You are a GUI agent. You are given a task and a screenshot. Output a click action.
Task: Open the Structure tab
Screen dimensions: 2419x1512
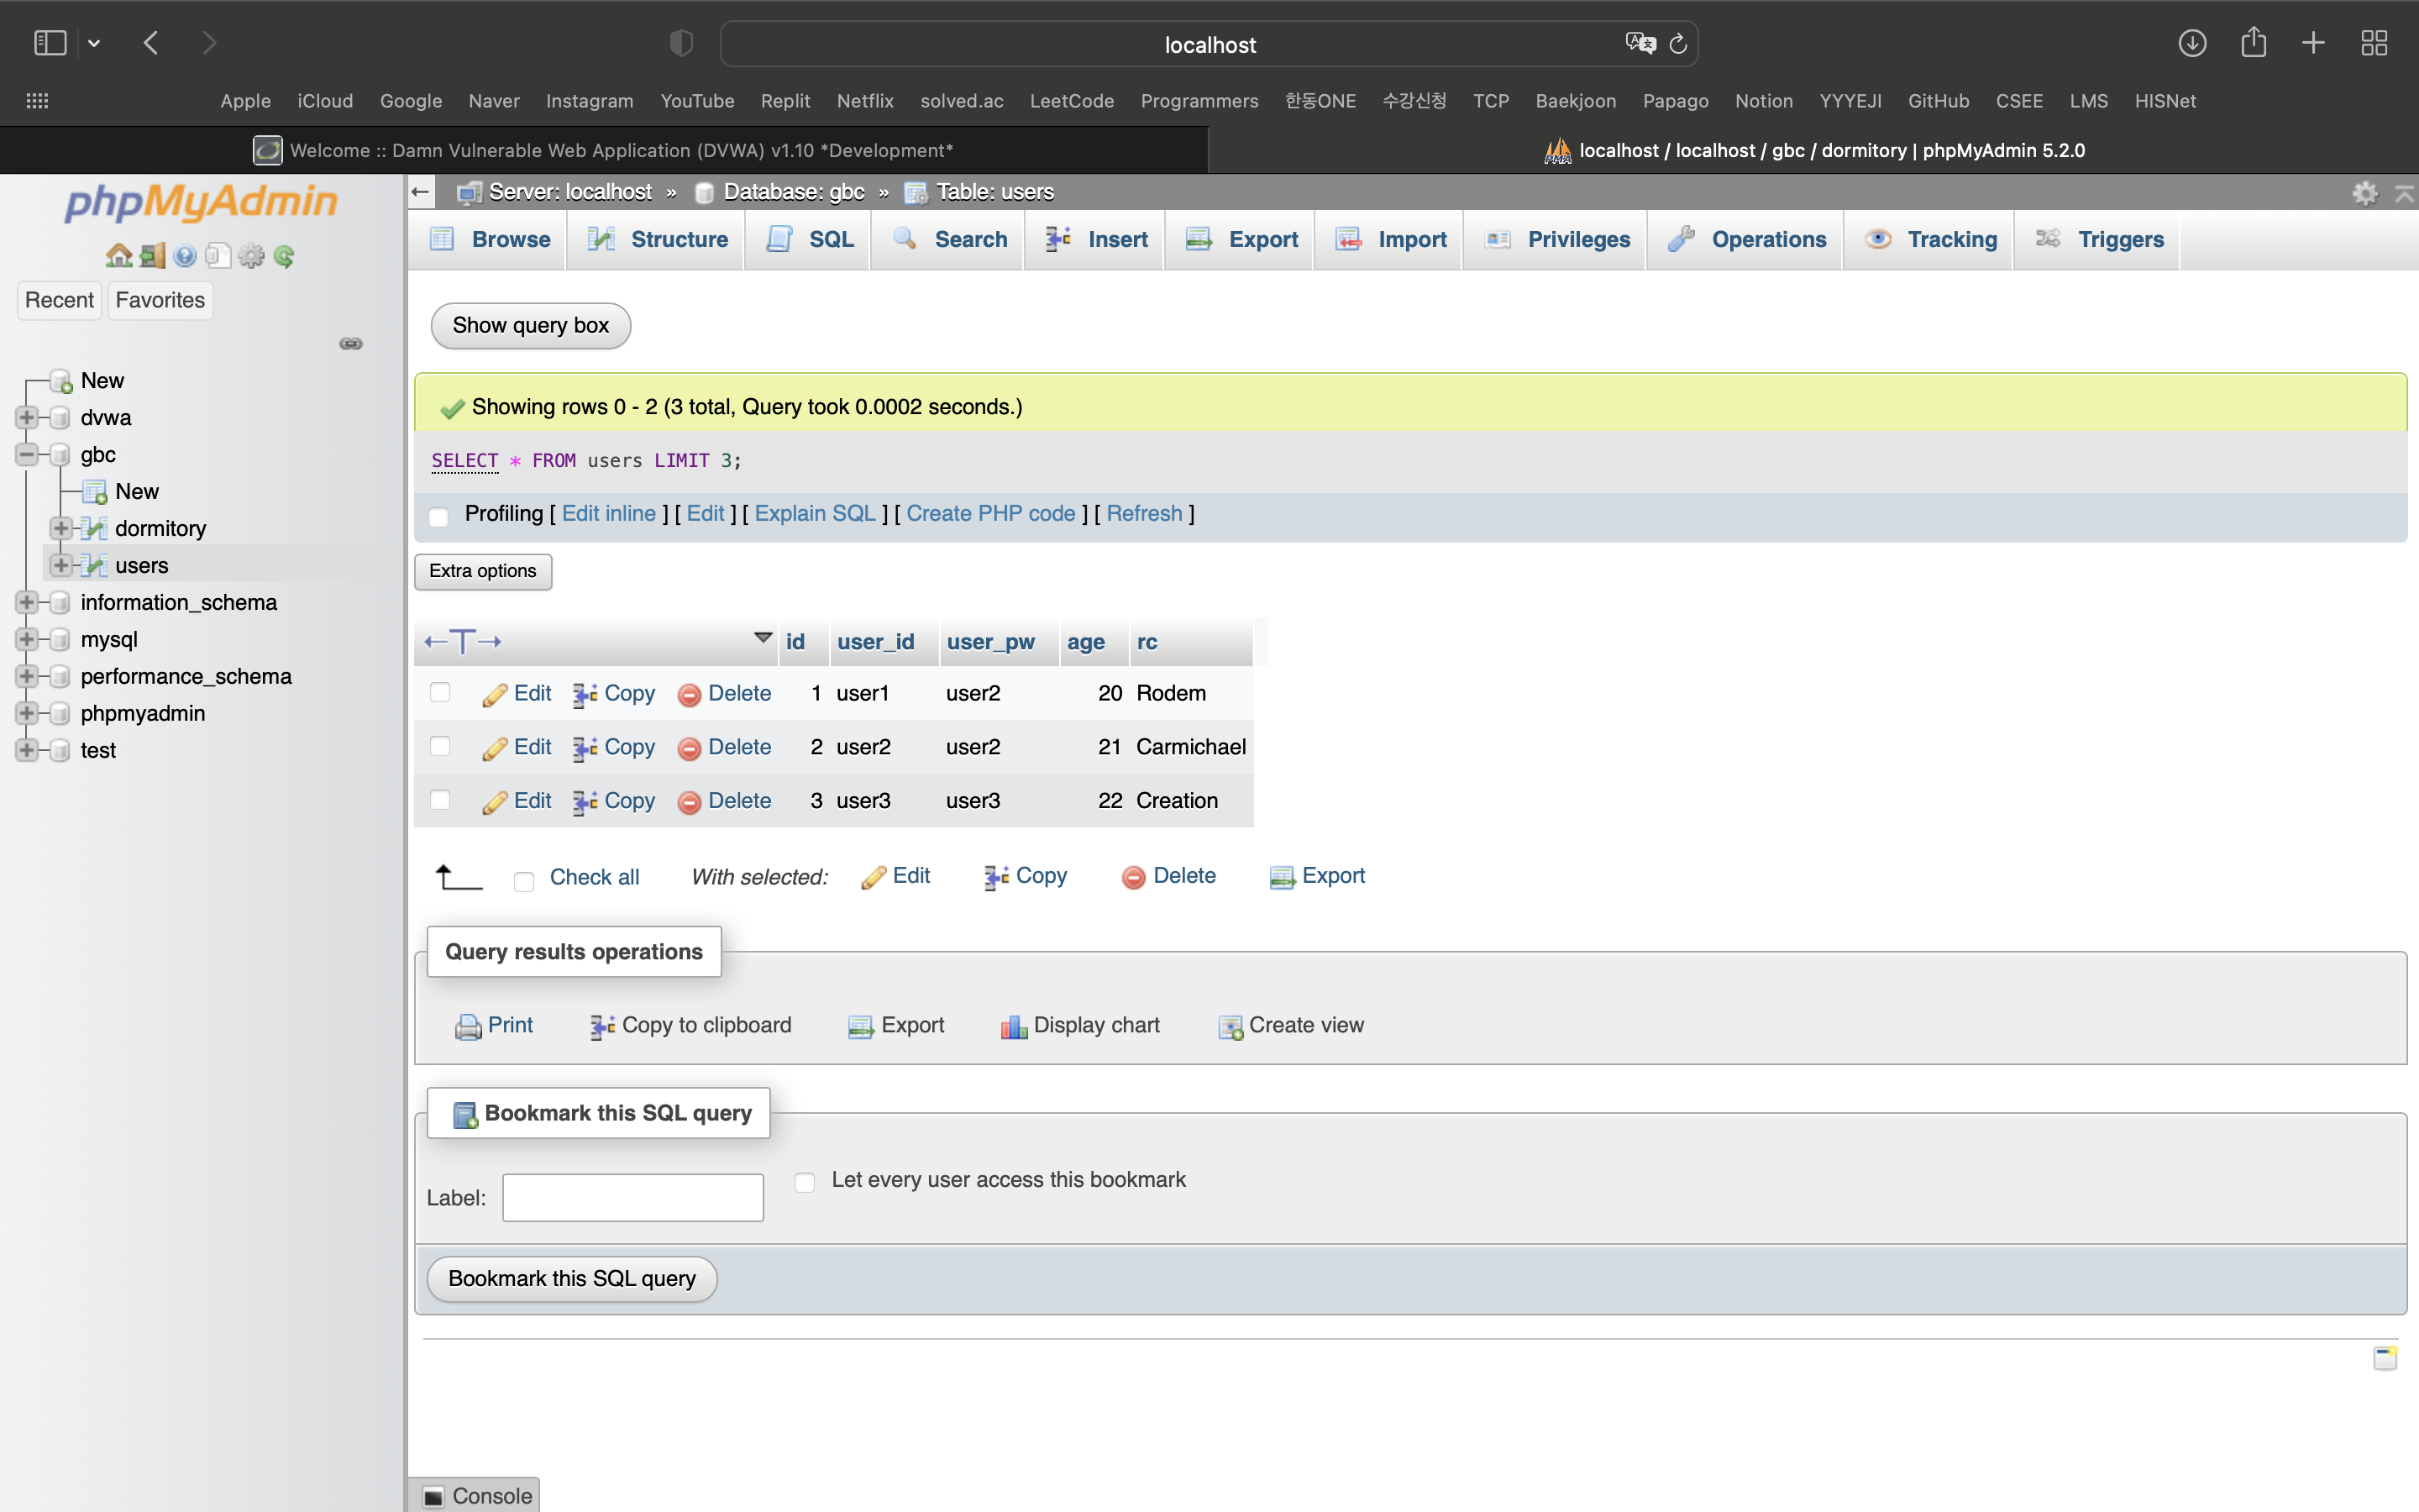tap(679, 239)
